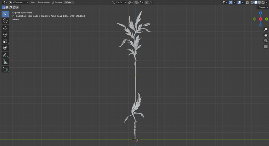Click the 'Справа ортогональ' view label
Image resolution: width=269 pixels, height=146 pixels.
22,12
